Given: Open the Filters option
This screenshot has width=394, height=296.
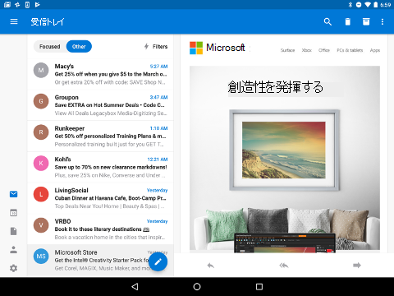Looking at the screenshot, I should (156, 46).
